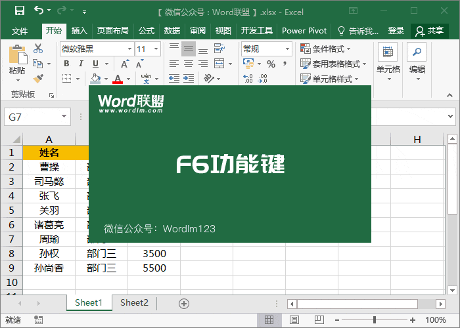Click the Save icon in quick access toolbar
The image size is (460, 328).
pos(19,11)
